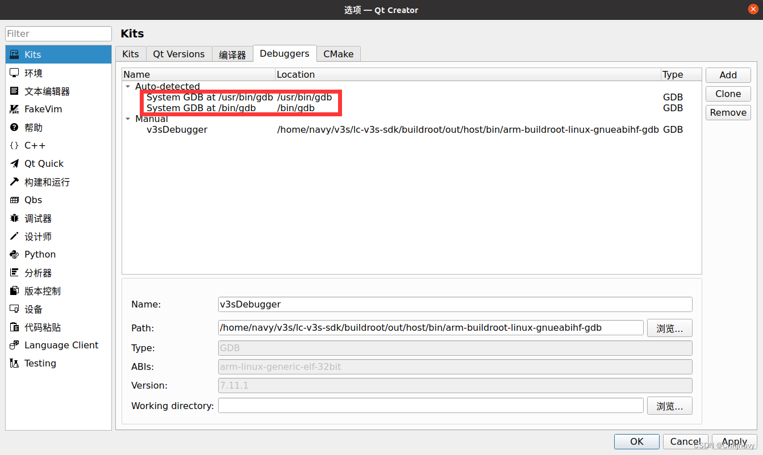
Task: Edit the debugger Name field
Action: [x=455, y=304]
